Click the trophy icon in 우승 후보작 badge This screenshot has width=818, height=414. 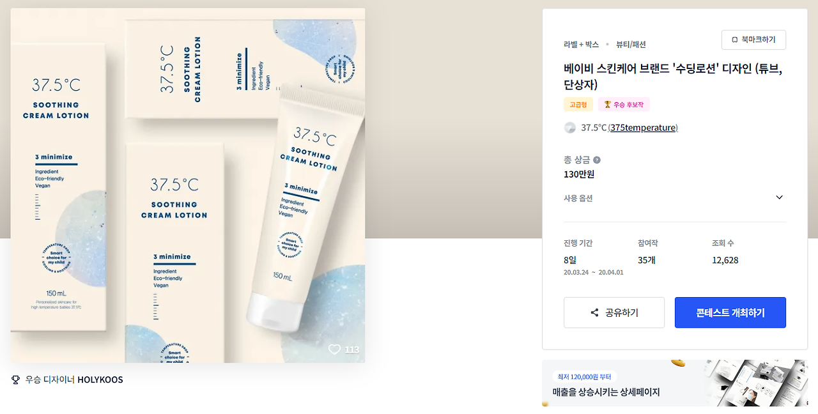click(x=608, y=104)
